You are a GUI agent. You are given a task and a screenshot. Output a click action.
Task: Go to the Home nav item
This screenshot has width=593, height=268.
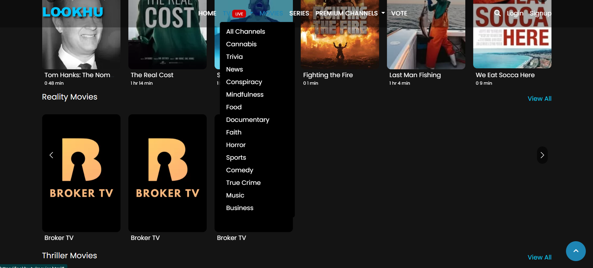pos(207,13)
